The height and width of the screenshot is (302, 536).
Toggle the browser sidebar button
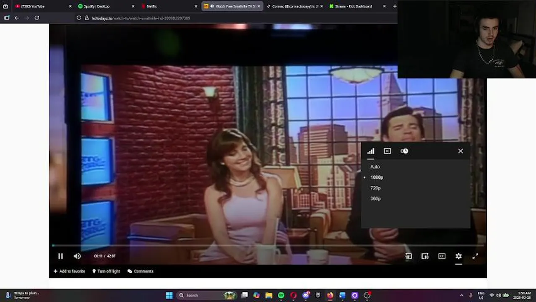coord(7,18)
